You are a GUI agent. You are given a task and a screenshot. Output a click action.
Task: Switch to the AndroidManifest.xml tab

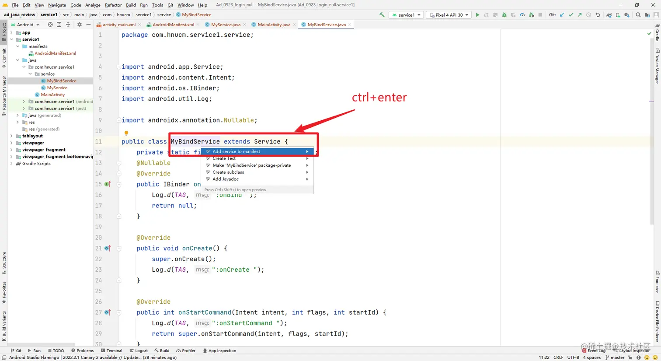(173, 25)
